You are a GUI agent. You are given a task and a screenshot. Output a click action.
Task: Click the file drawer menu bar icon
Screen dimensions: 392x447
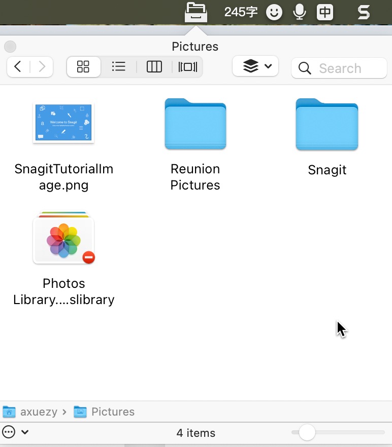click(x=195, y=12)
